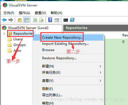Click the Back arrow toolbar icon
This screenshot has width=128, height=105.
pyautogui.click(x=4, y=20)
